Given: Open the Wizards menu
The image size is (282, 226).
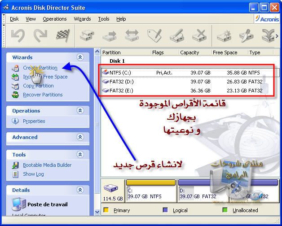Looking at the screenshot, I should (82, 19).
